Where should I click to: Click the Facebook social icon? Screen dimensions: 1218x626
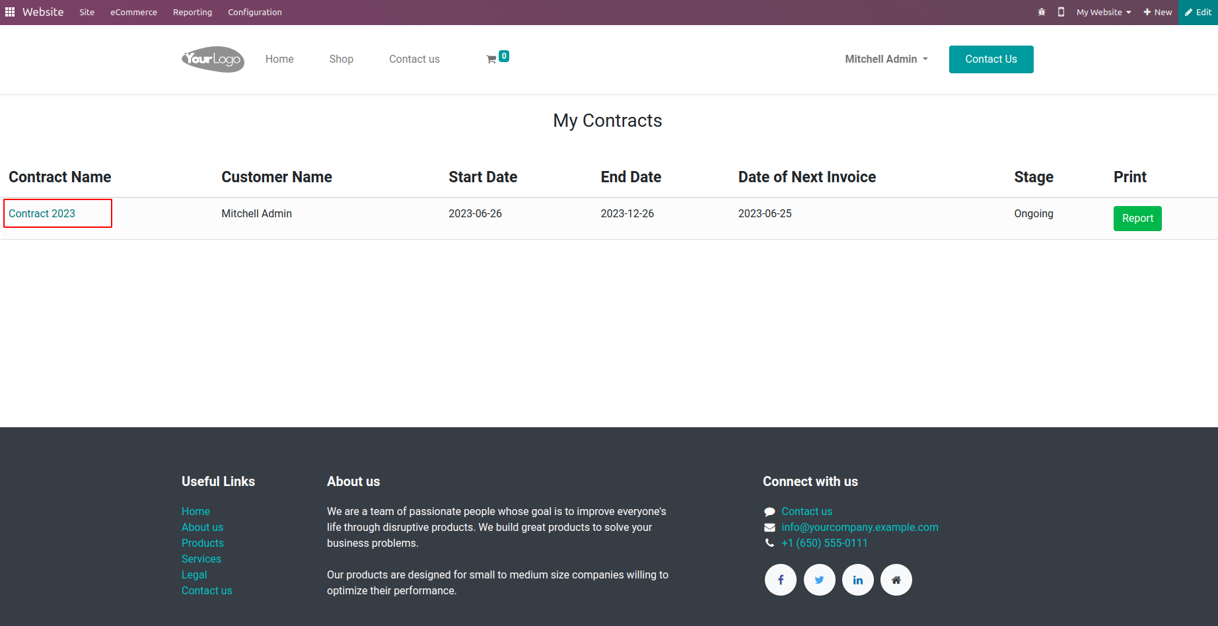(x=781, y=580)
